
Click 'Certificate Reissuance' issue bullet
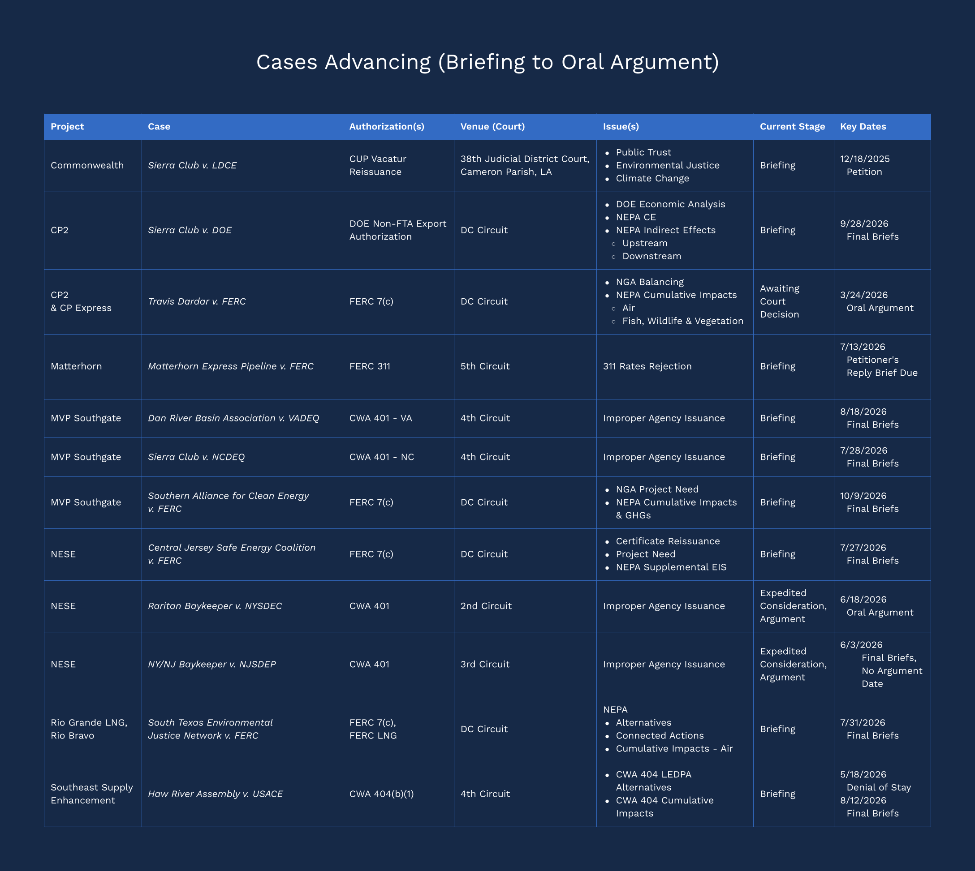point(668,541)
